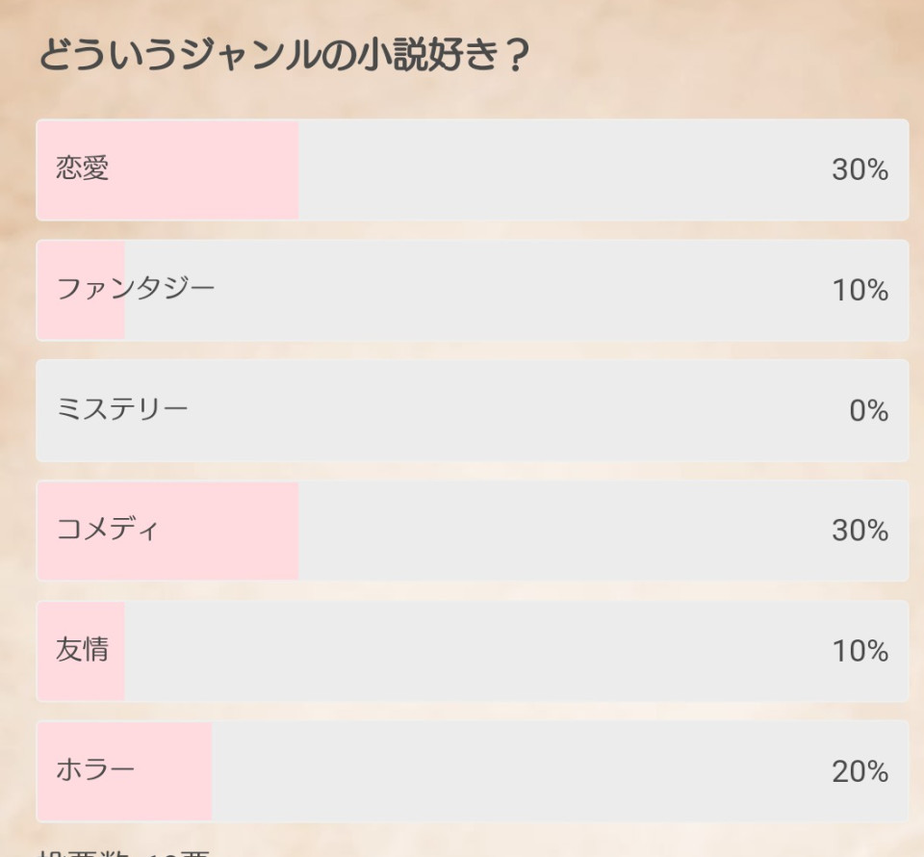Select the 恋愛 poll option
Viewport: 924px width, 857px height.
pos(472,169)
